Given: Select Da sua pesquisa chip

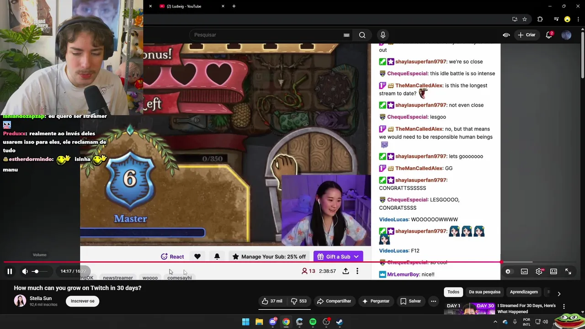Looking at the screenshot, I should click(x=484, y=292).
